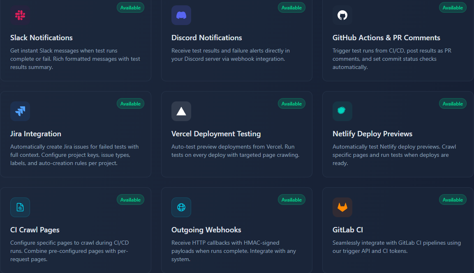Click the Jira logo icon
This screenshot has width=474, height=273.
pos(20,111)
